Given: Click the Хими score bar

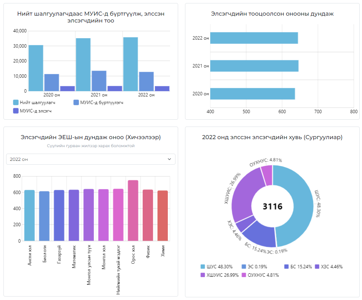Looking at the screenshot, I should (x=163, y=216).
